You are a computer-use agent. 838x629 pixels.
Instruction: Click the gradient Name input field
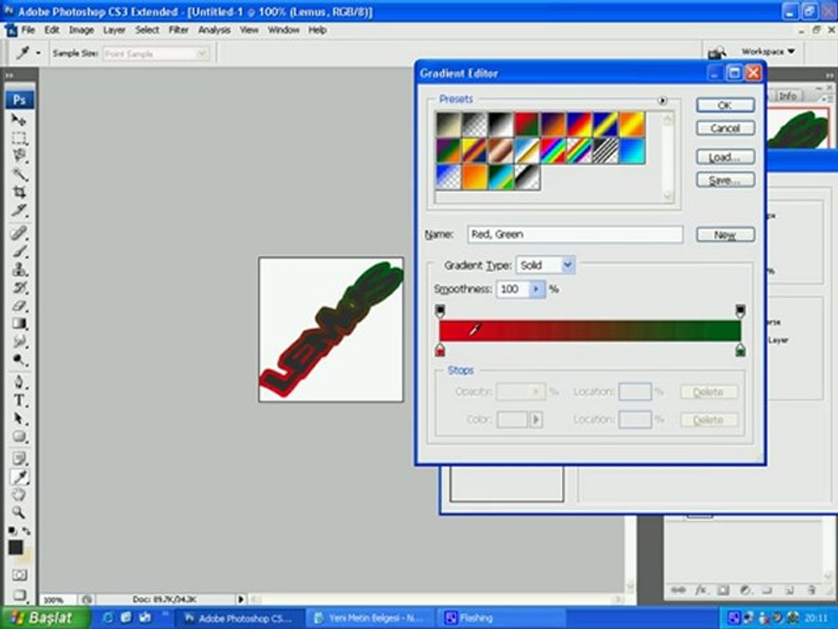[x=575, y=234]
